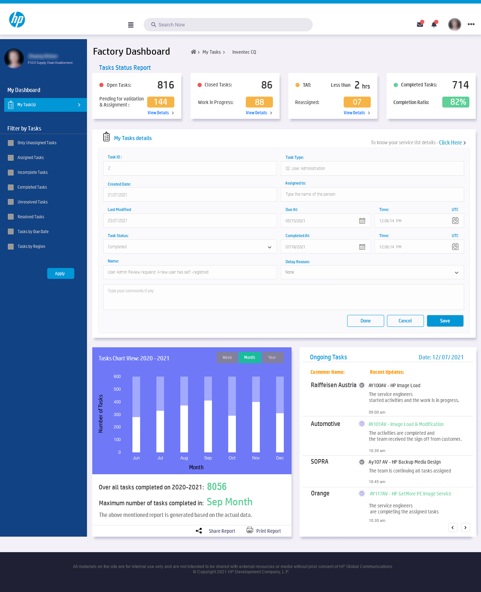Expand My Task(s) sidebar item
Image resolution: width=481 pixels, height=592 pixels.
pyautogui.click(x=45, y=105)
